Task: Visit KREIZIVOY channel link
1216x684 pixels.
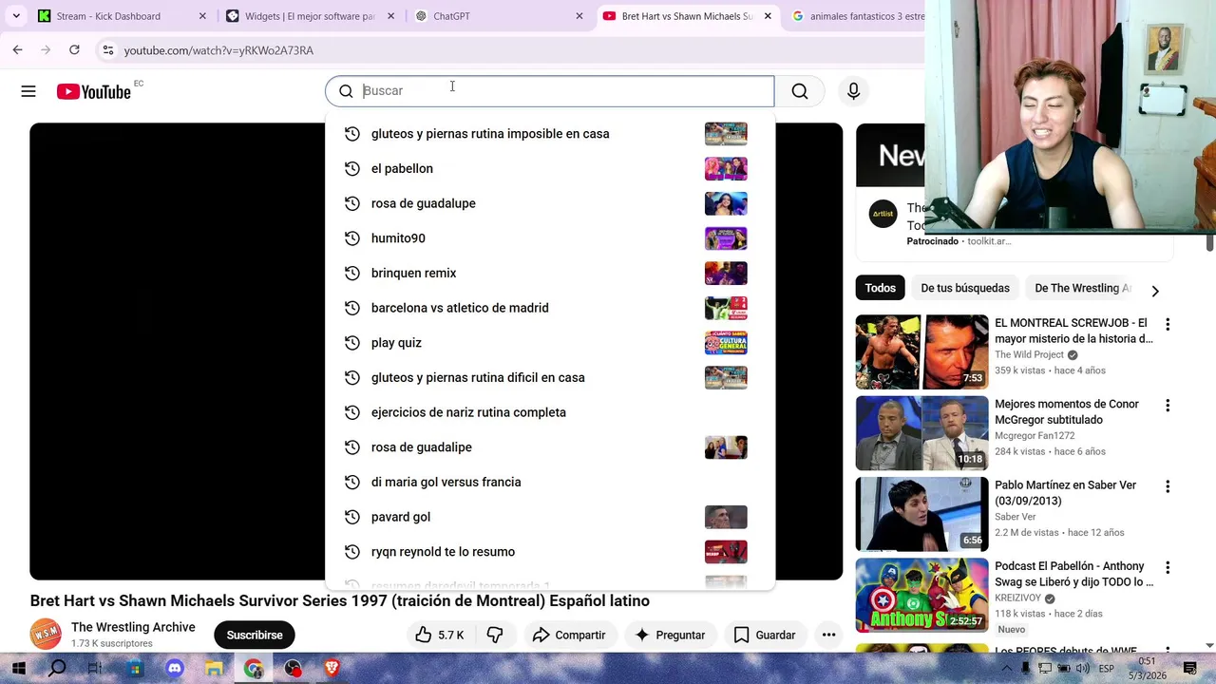Action: pos(1017,598)
